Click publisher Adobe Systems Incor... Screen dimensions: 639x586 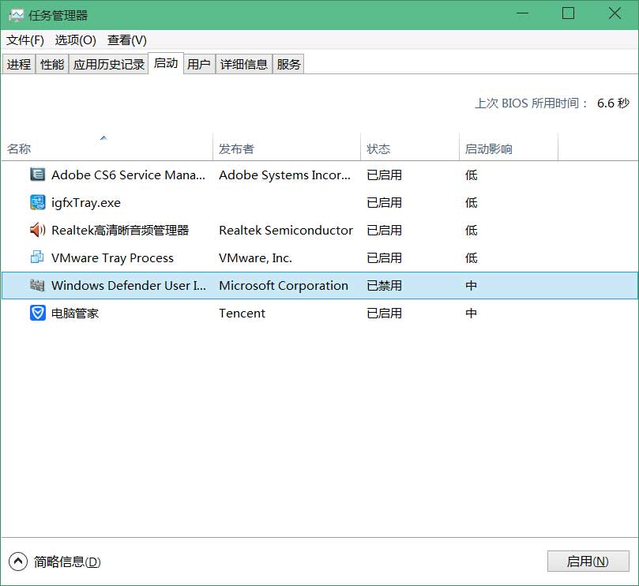(284, 175)
